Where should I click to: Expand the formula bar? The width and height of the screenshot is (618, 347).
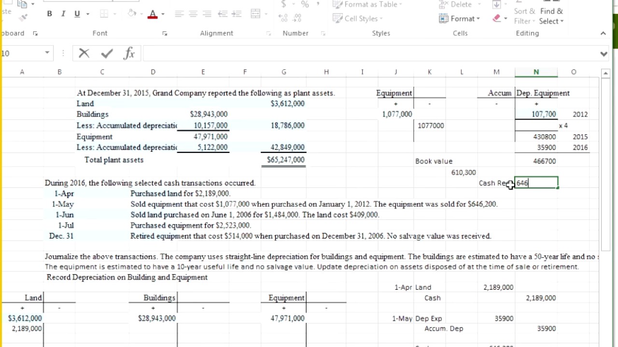click(x=604, y=53)
